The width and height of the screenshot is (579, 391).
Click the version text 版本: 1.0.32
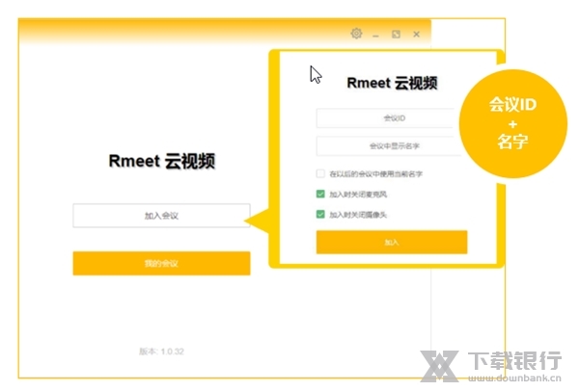(x=161, y=352)
